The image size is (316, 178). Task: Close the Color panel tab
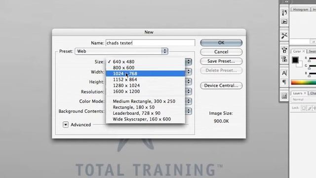pyautogui.click(x=304, y=51)
